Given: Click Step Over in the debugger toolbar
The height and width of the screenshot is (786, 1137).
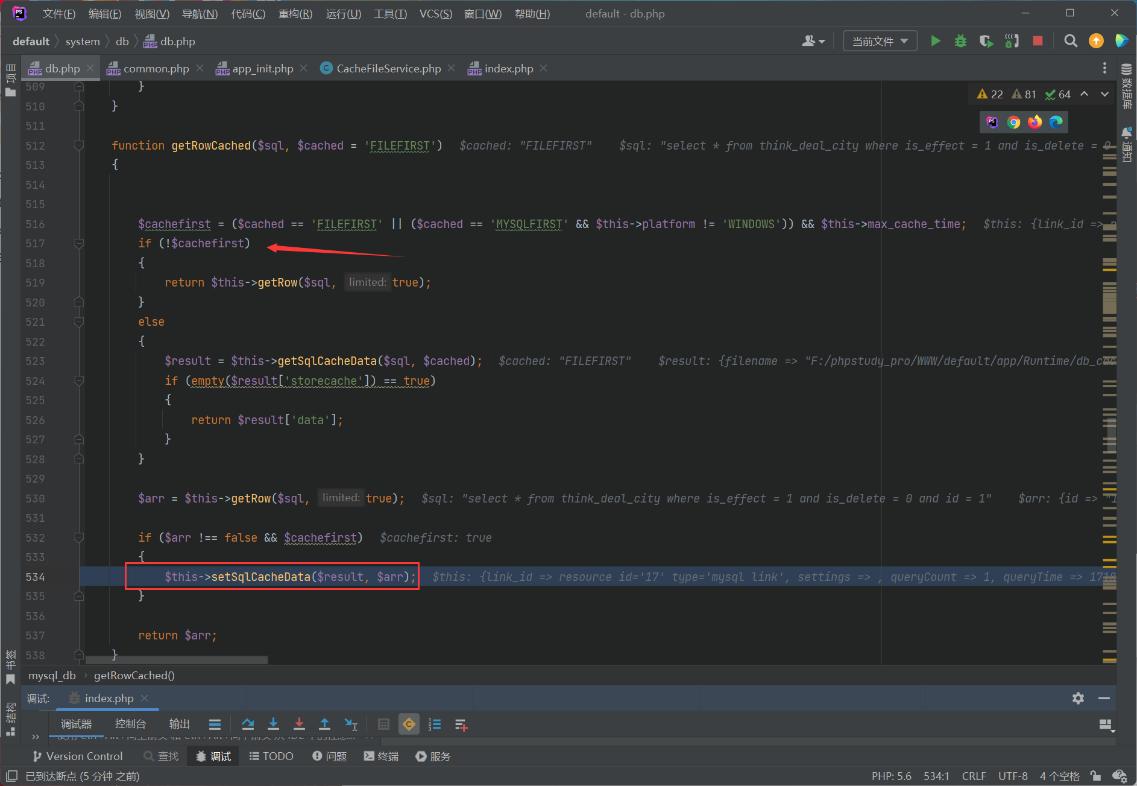Looking at the screenshot, I should 248,724.
